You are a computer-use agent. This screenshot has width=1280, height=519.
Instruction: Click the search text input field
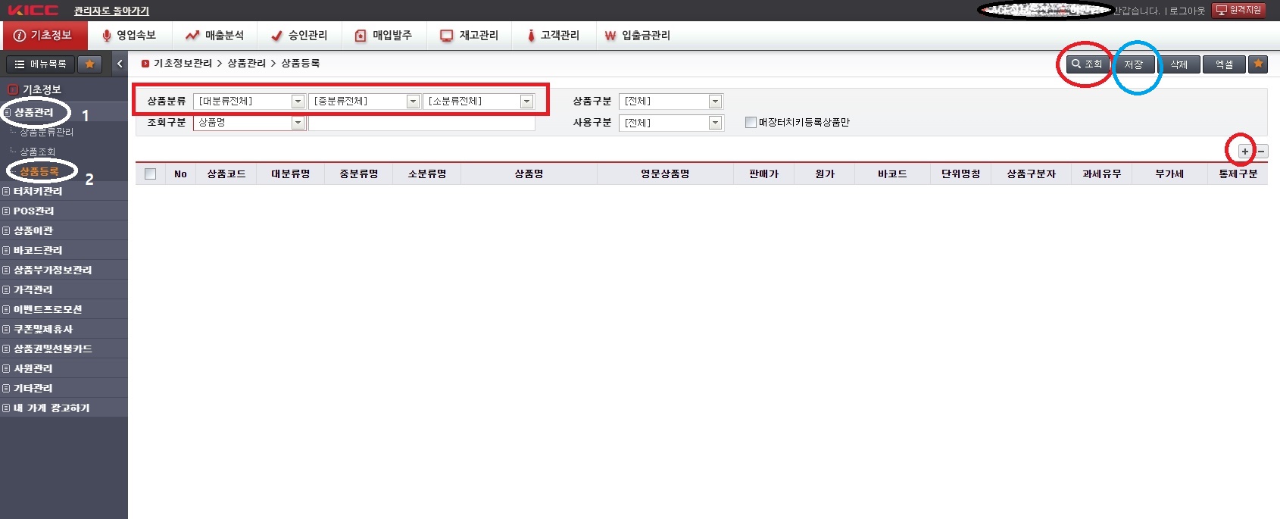pos(421,123)
